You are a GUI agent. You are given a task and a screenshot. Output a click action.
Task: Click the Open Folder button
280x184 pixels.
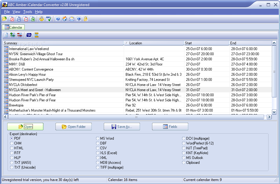pyautogui.click(x=74, y=126)
